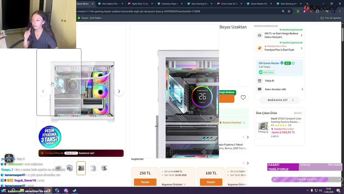
Task: Switch to the Gameline Hiper tab
Action: coord(170,4)
